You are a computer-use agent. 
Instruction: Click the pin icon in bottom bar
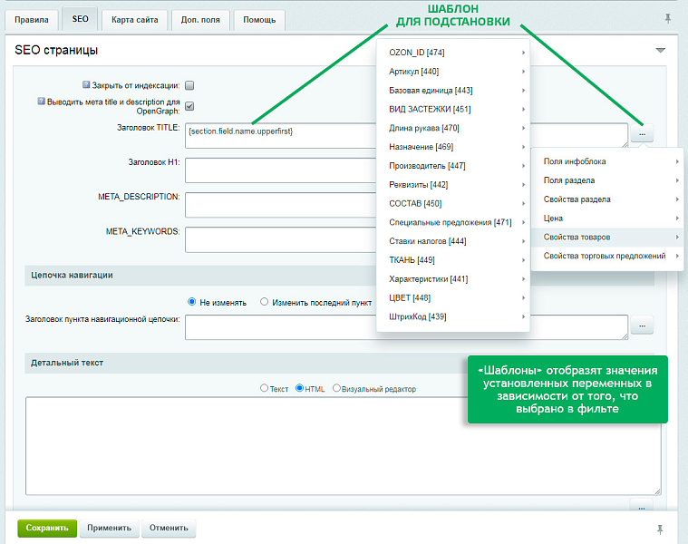pyautogui.click(x=660, y=528)
